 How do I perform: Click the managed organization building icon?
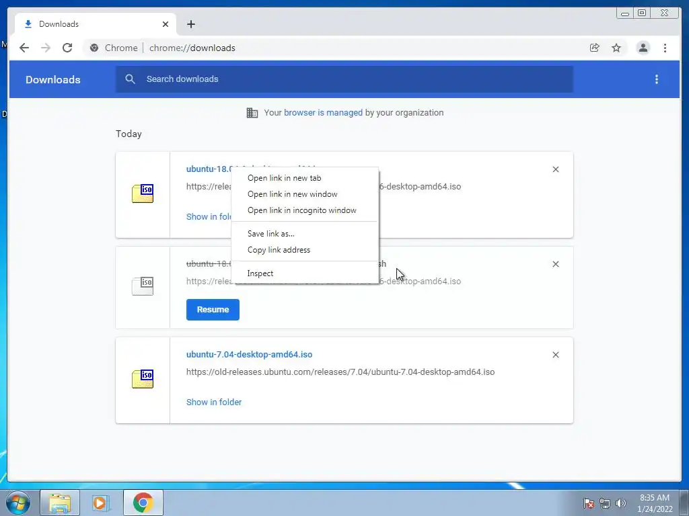[252, 113]
